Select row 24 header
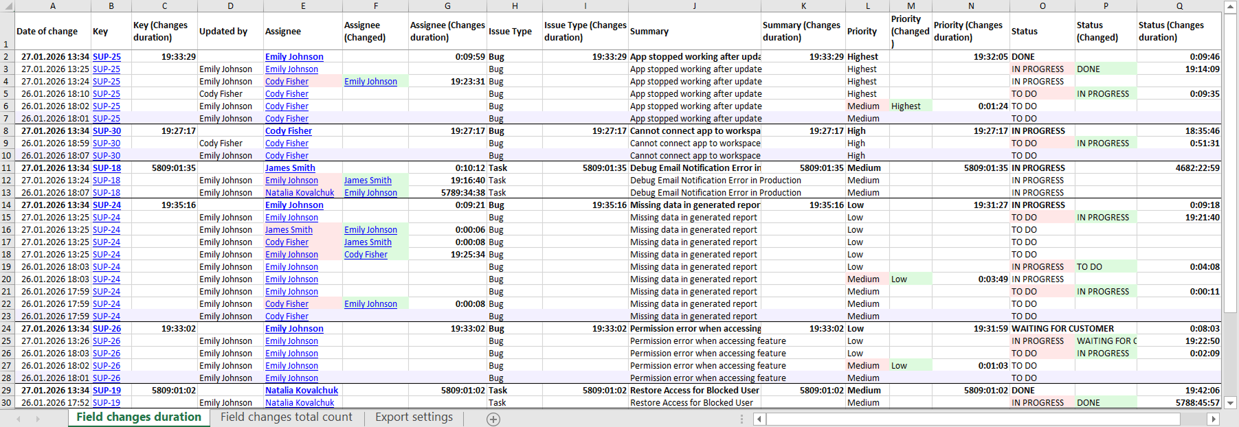 (x=7, y=329)
